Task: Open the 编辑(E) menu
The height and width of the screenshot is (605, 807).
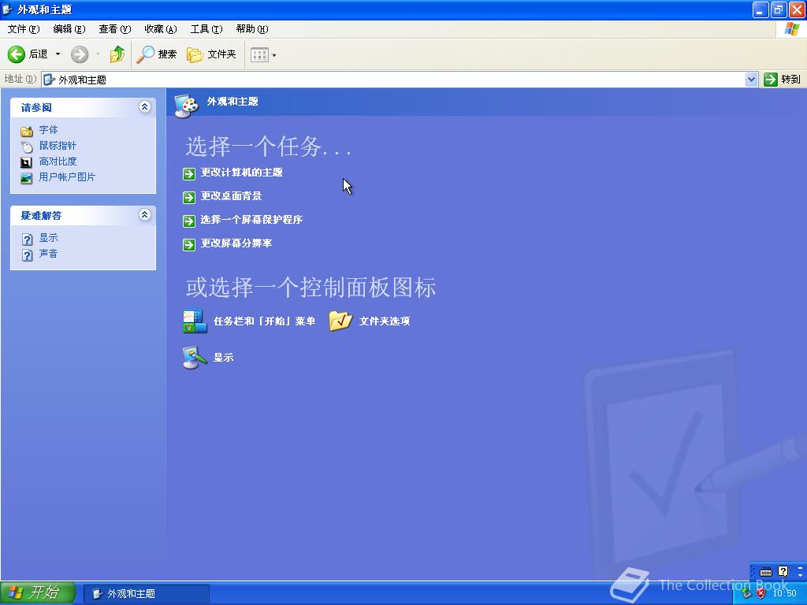Action: point(69,29)
